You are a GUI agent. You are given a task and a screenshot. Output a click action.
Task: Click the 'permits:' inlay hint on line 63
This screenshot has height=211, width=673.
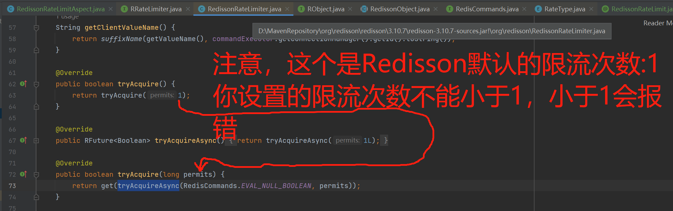(x=162, y=95)
